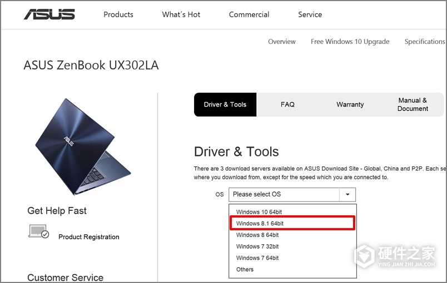Open the Free Windows 10 Upgrade link

tap(350, 42)
